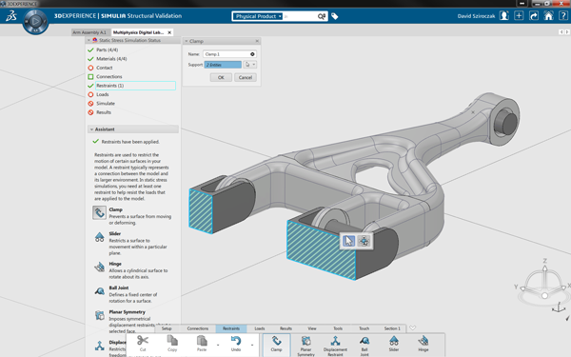This screenshot has width=571, height=357.
Task: Choose the second selection mode in popup
Action: click(364, 241)
